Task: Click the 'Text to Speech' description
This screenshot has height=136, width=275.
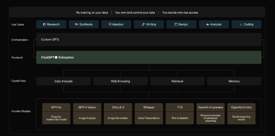Action: (180, 118)
